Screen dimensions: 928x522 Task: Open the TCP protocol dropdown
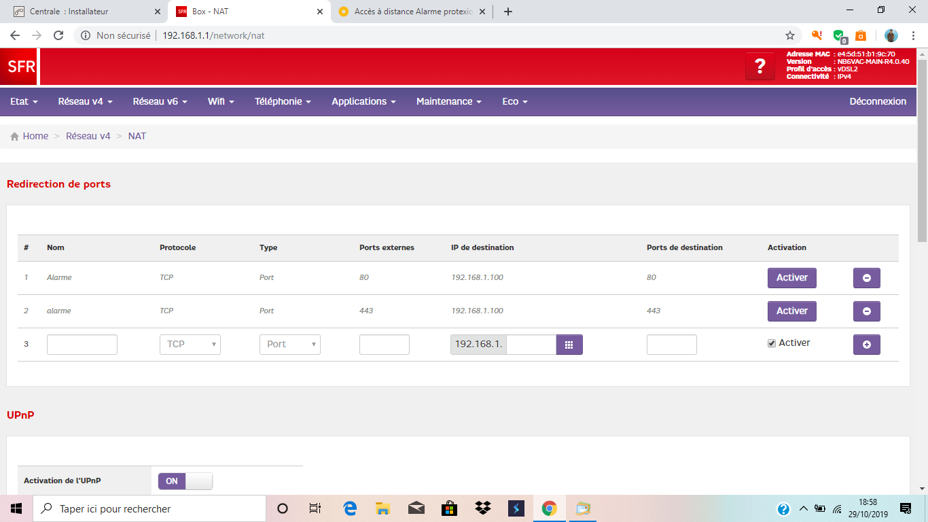point(190,345)
